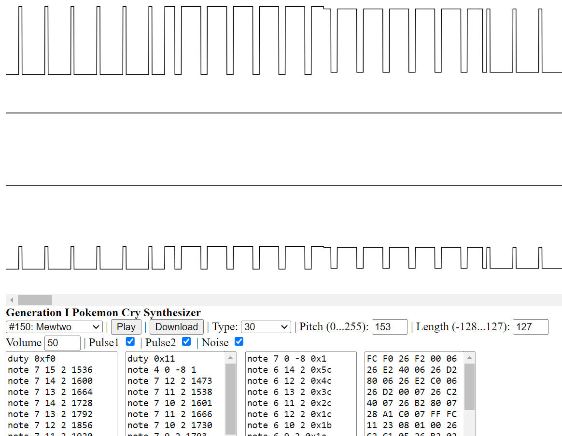
Task: Disable the Pulse1 checkbox
Action: [130, 342]
